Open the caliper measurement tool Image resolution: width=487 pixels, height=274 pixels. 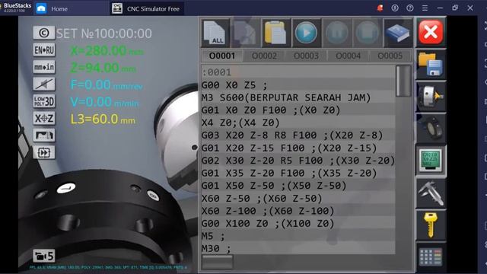pos(431,193)
